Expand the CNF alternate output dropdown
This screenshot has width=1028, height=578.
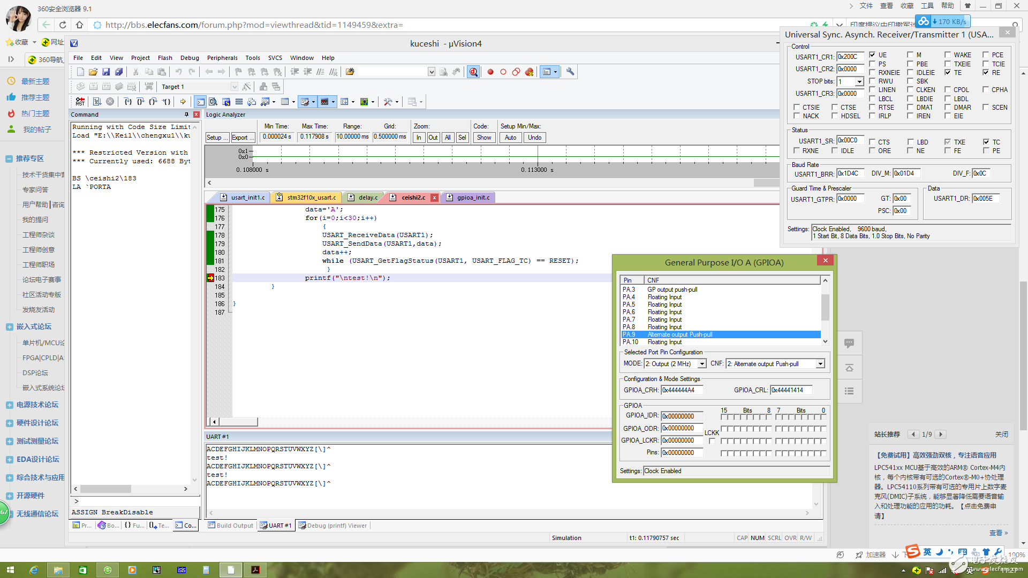[x=820, y=364]
